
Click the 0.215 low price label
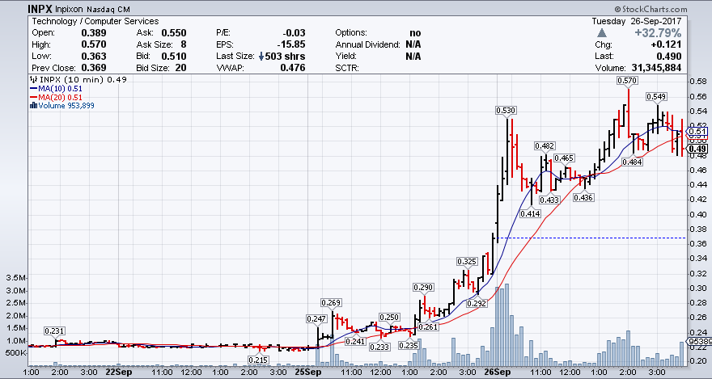click(258, 360)
